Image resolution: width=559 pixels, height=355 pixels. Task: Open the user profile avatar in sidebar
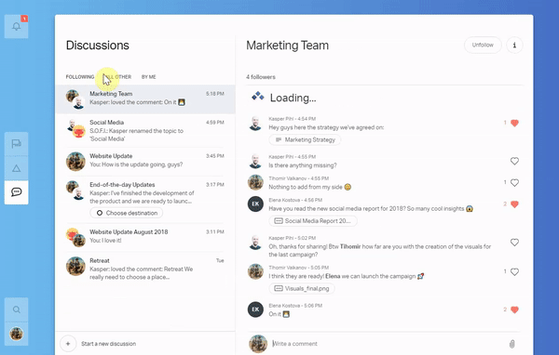tap(17, 334)
